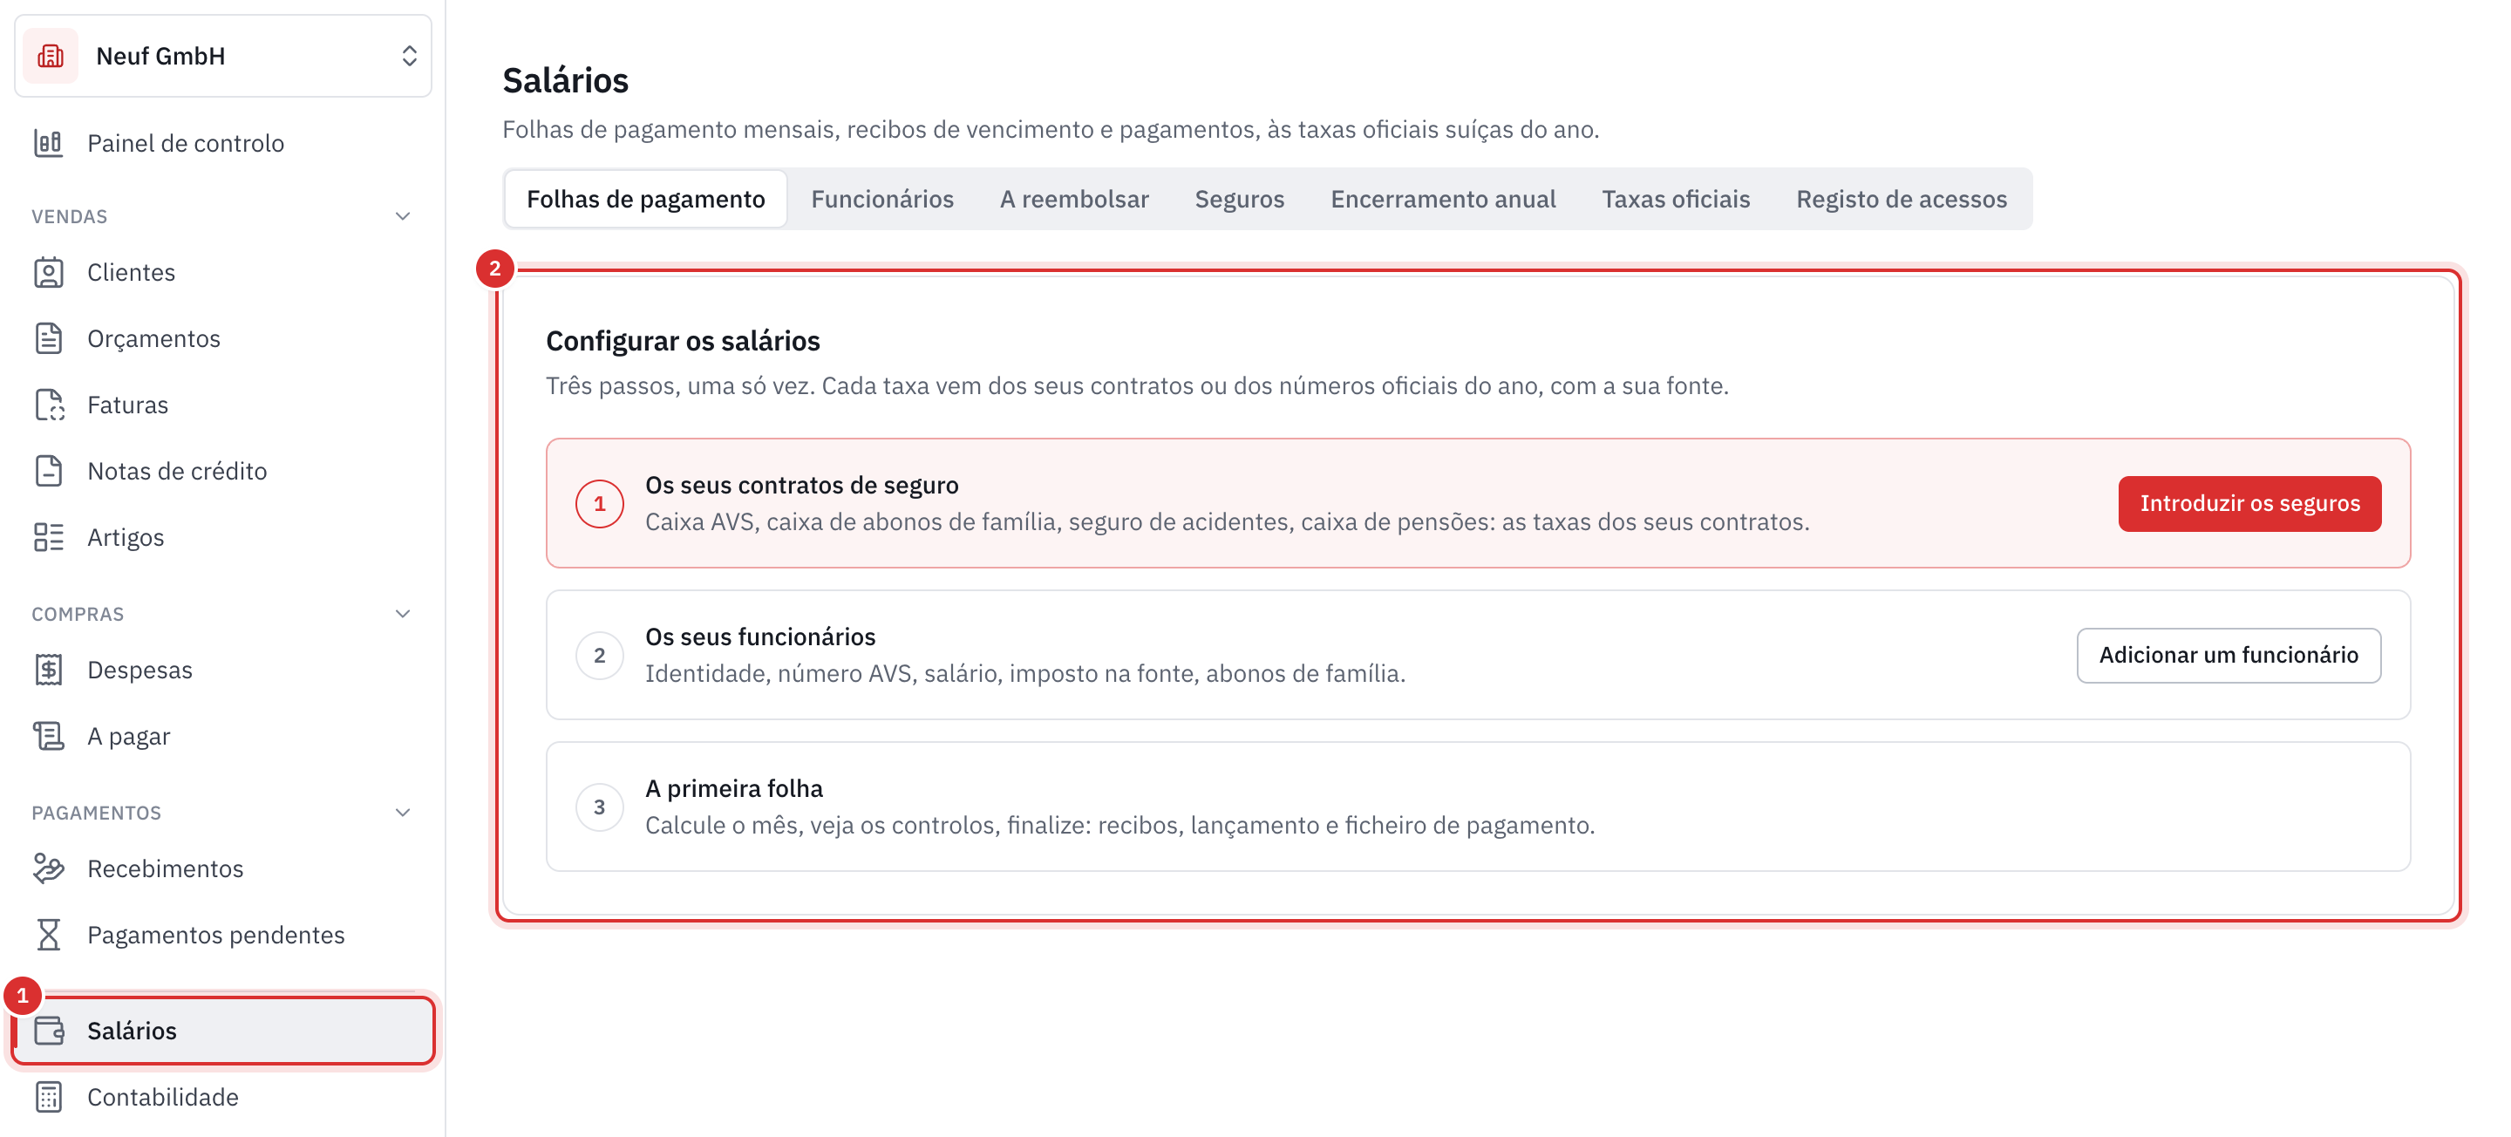Image resolution: width=2511 pixels, height=1137 pixels.
Task: Click the Clientes contact icon
Action: [49, 272]
